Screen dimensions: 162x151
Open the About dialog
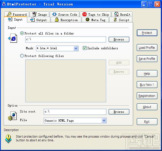147,107
